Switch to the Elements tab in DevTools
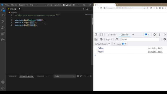Image resolution: width=167 pixels, height=94 pixels. tap(112, 35)
